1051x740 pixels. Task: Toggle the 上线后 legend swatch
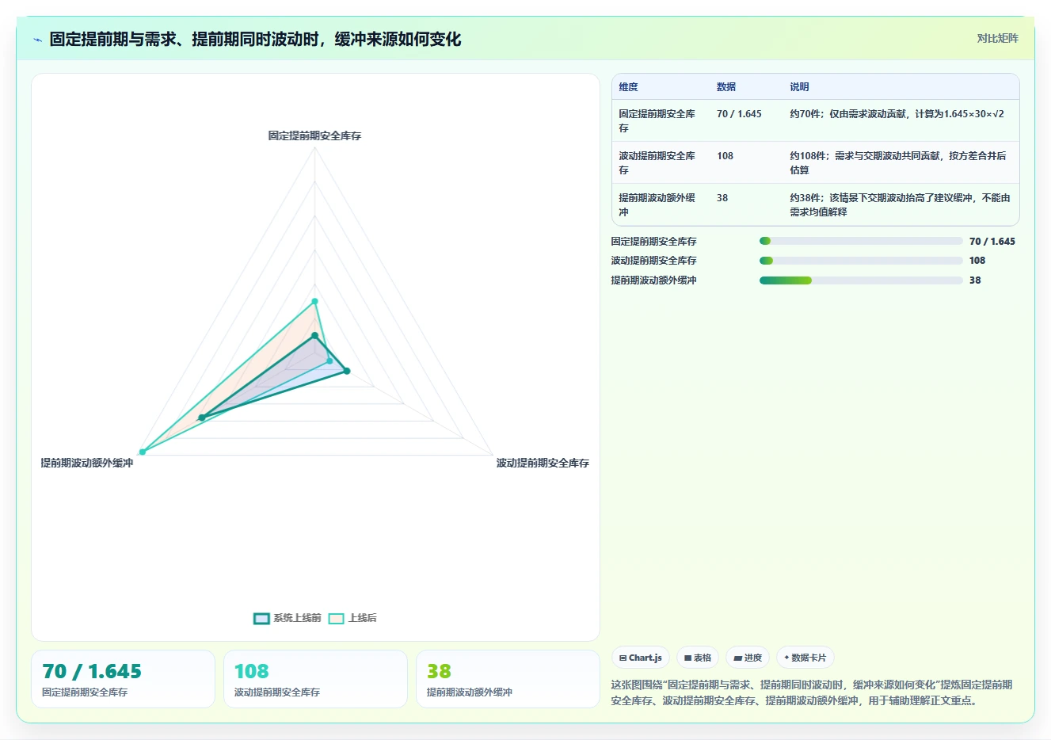(336, 618)
